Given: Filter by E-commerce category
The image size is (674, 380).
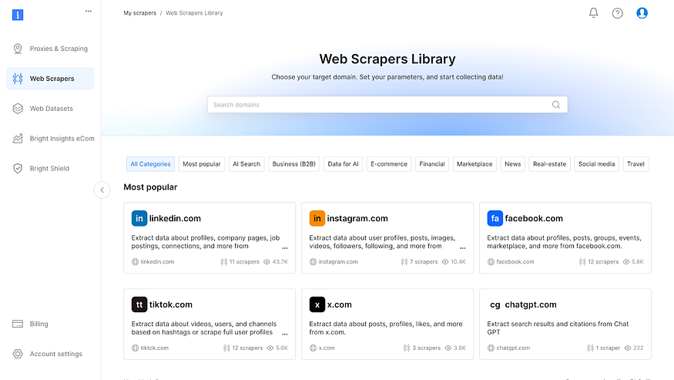Looking at the screenshot, I should coord(389,164).
